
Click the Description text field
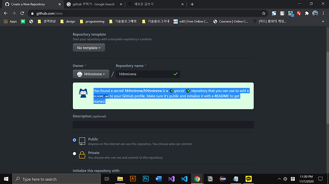pos(163,125)
